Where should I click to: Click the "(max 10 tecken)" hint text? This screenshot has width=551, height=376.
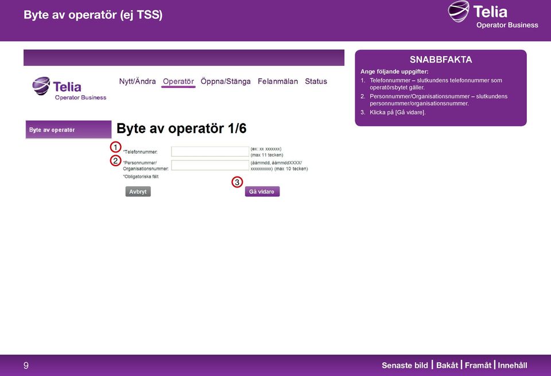291,169
